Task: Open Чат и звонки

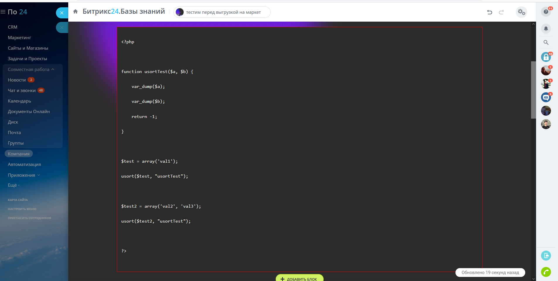Action: [22, 90]
